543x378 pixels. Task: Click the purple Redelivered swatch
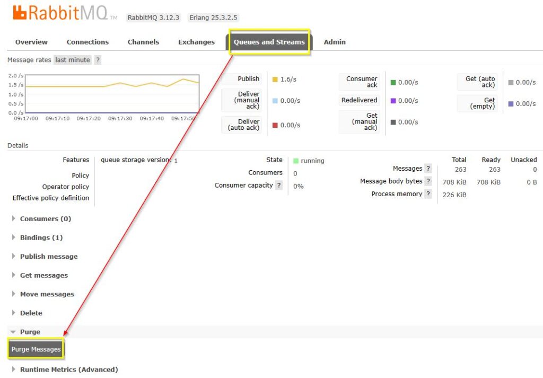click(x=393, y=101)
